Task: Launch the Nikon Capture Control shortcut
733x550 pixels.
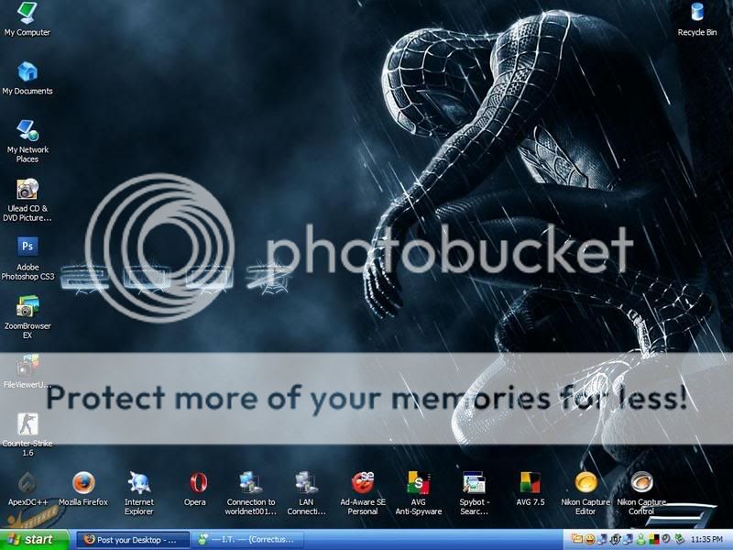Action: click(x=640, y=493)
